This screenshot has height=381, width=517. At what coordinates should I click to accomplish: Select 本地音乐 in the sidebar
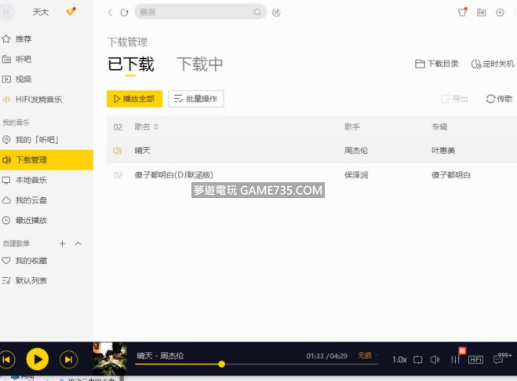[x=31, y=180]
